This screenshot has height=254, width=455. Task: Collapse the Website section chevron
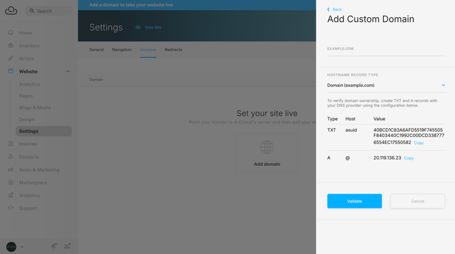[68, 71]
